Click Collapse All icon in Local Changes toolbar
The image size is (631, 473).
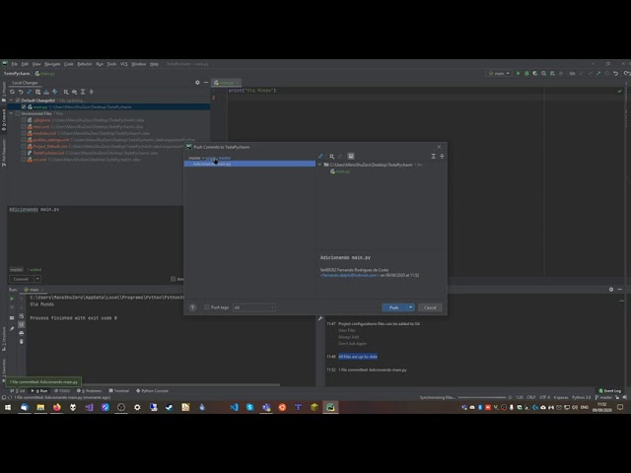click(92, 92)
